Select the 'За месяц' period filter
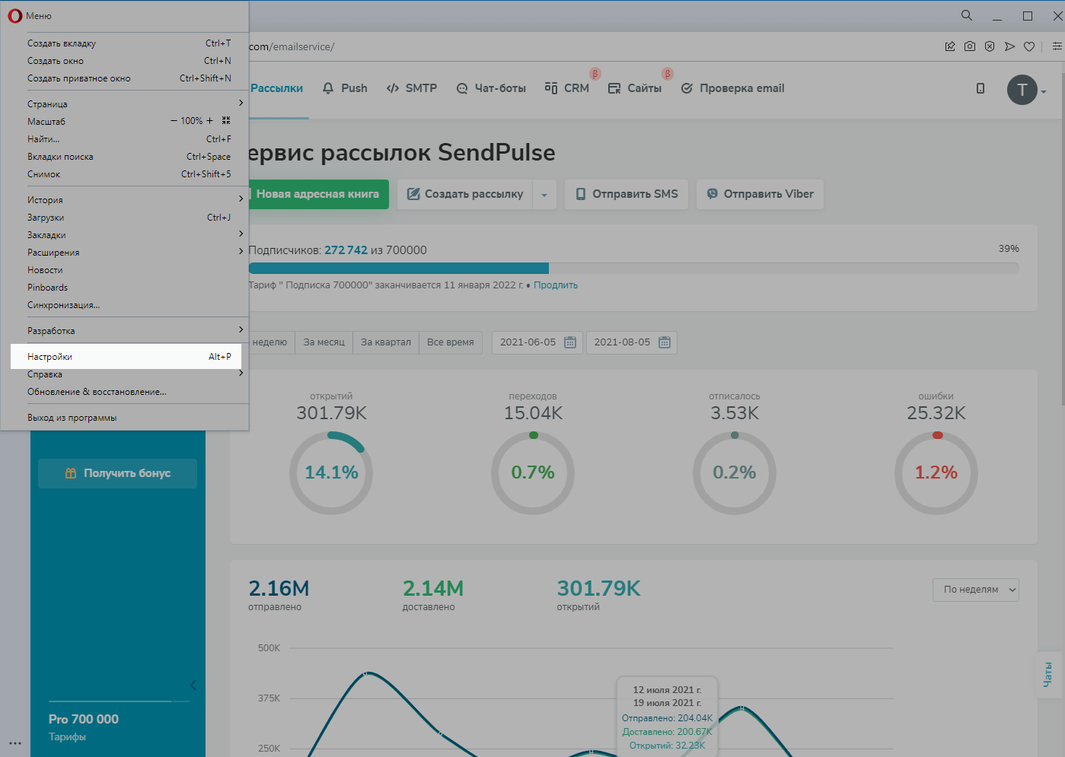1065x757 pixels. [x=324, y=342]
